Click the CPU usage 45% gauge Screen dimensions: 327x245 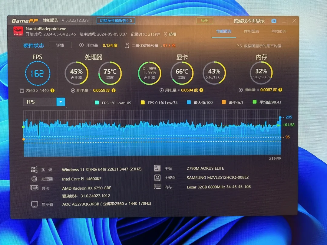76,73
